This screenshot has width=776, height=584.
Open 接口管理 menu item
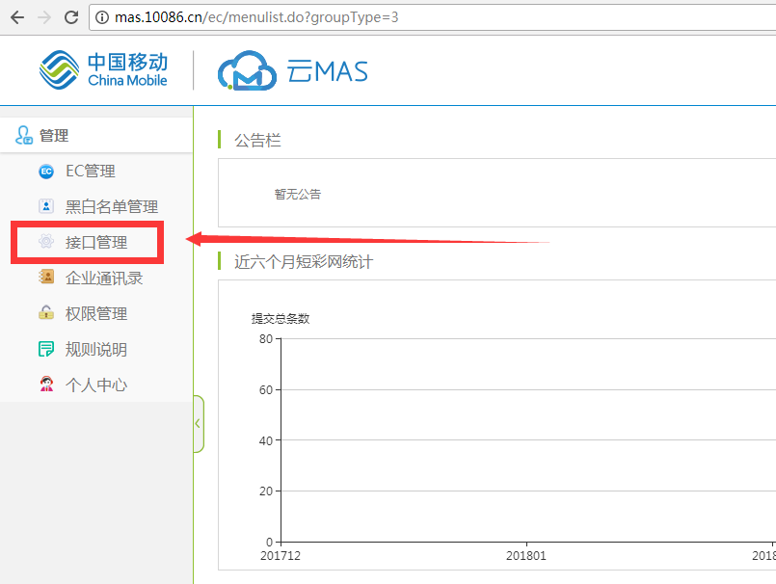(95, 243)
